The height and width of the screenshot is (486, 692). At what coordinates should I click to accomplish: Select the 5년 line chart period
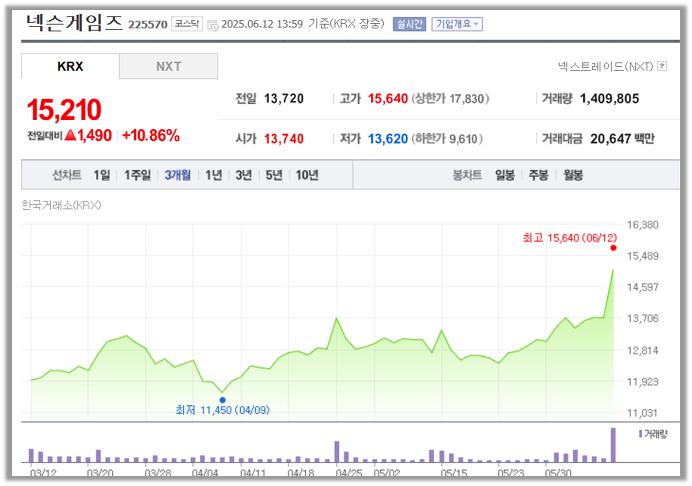(274, 175)
